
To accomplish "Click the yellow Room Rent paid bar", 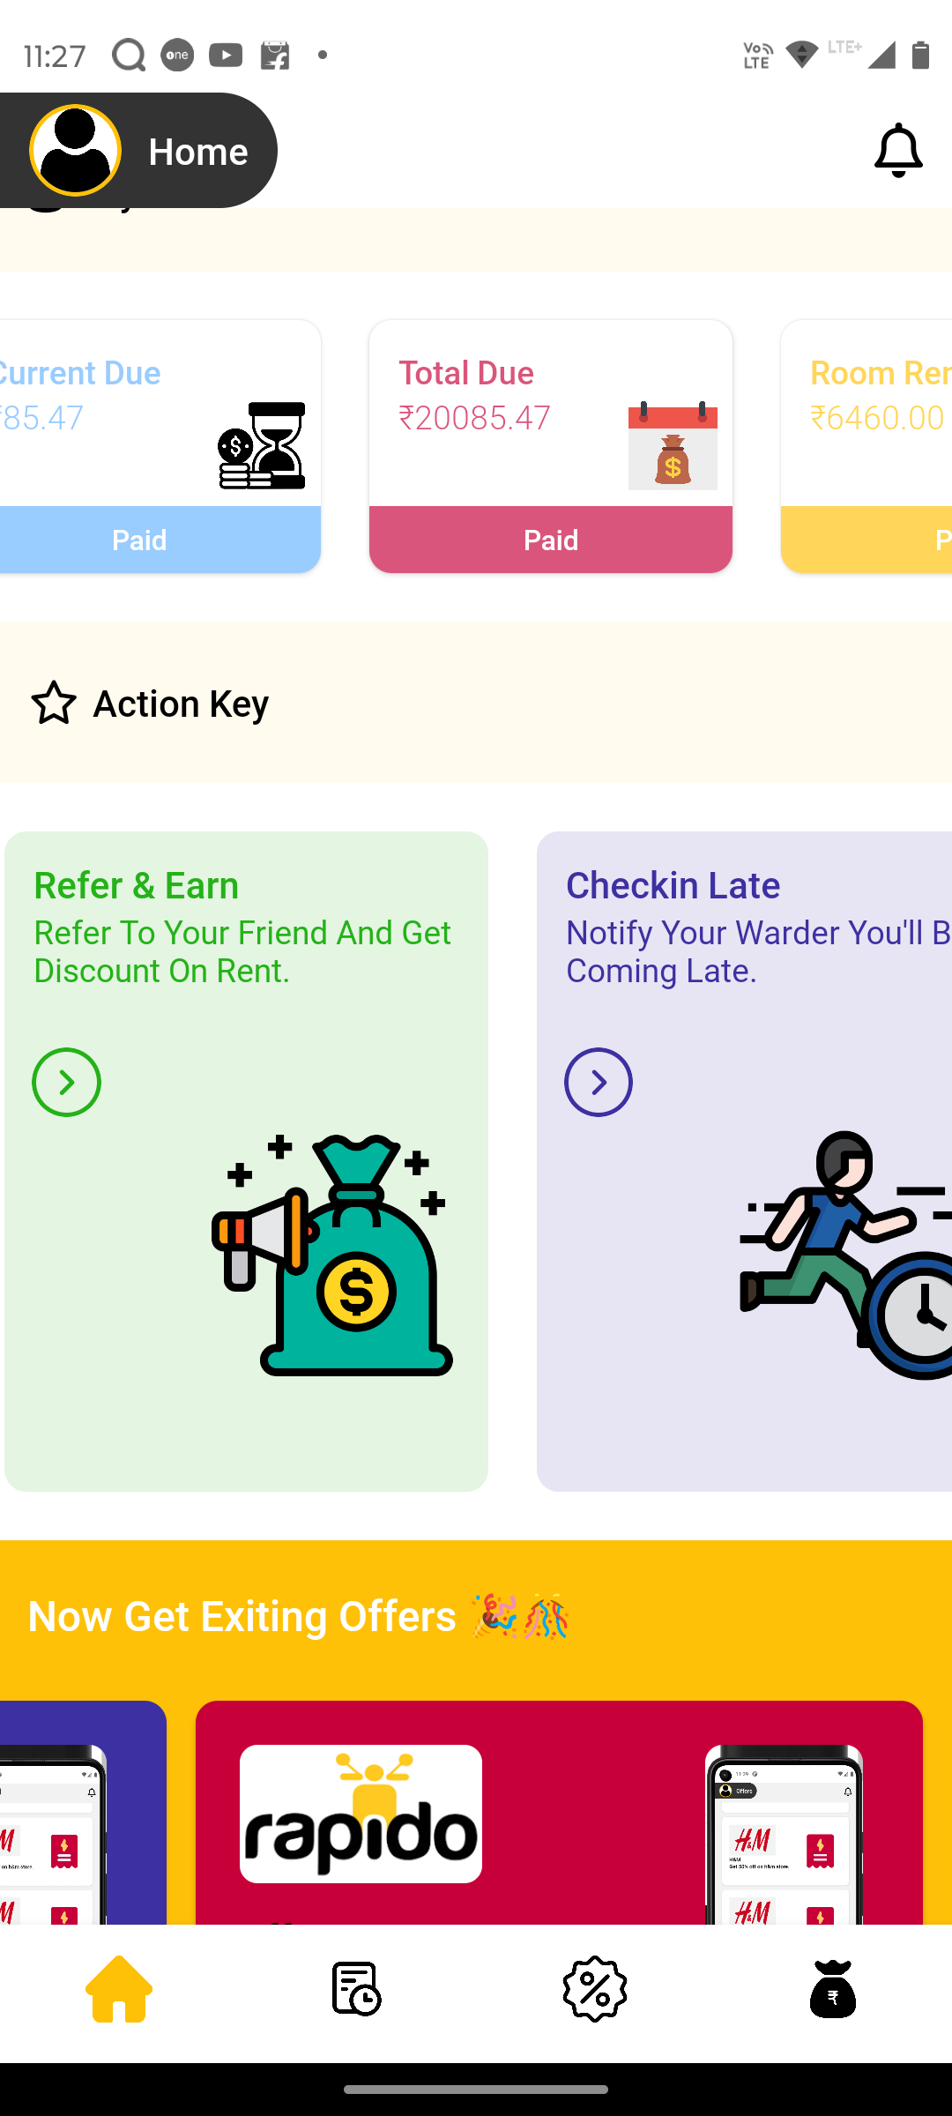I will (866, 540).
